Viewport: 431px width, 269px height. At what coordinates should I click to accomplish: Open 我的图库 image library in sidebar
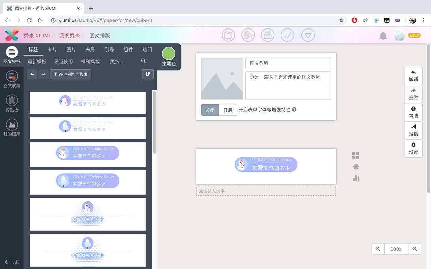[12, 128]
